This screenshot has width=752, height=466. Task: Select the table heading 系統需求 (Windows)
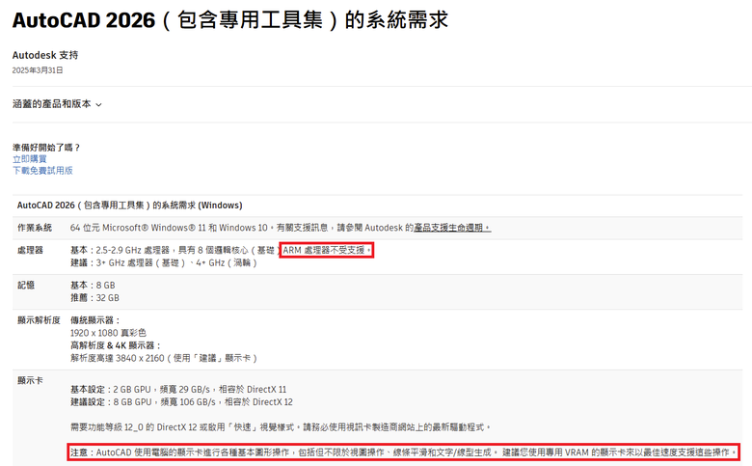pyautogui.click(x=129, y=205)
